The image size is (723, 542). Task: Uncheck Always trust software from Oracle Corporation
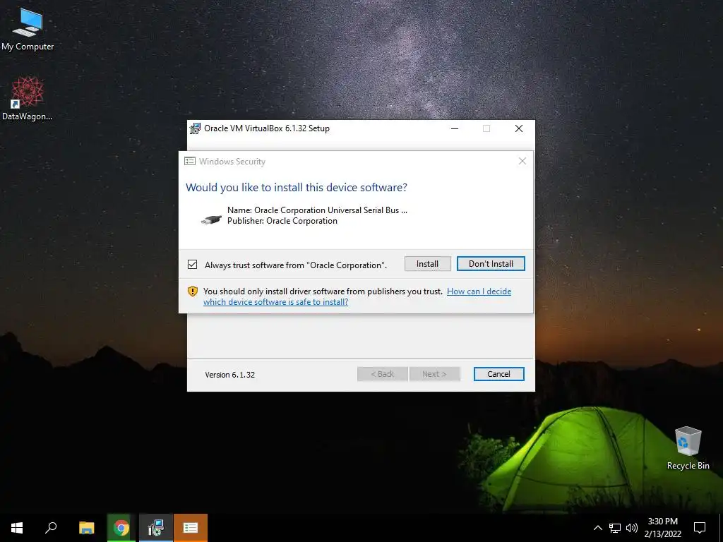(192, 265)
